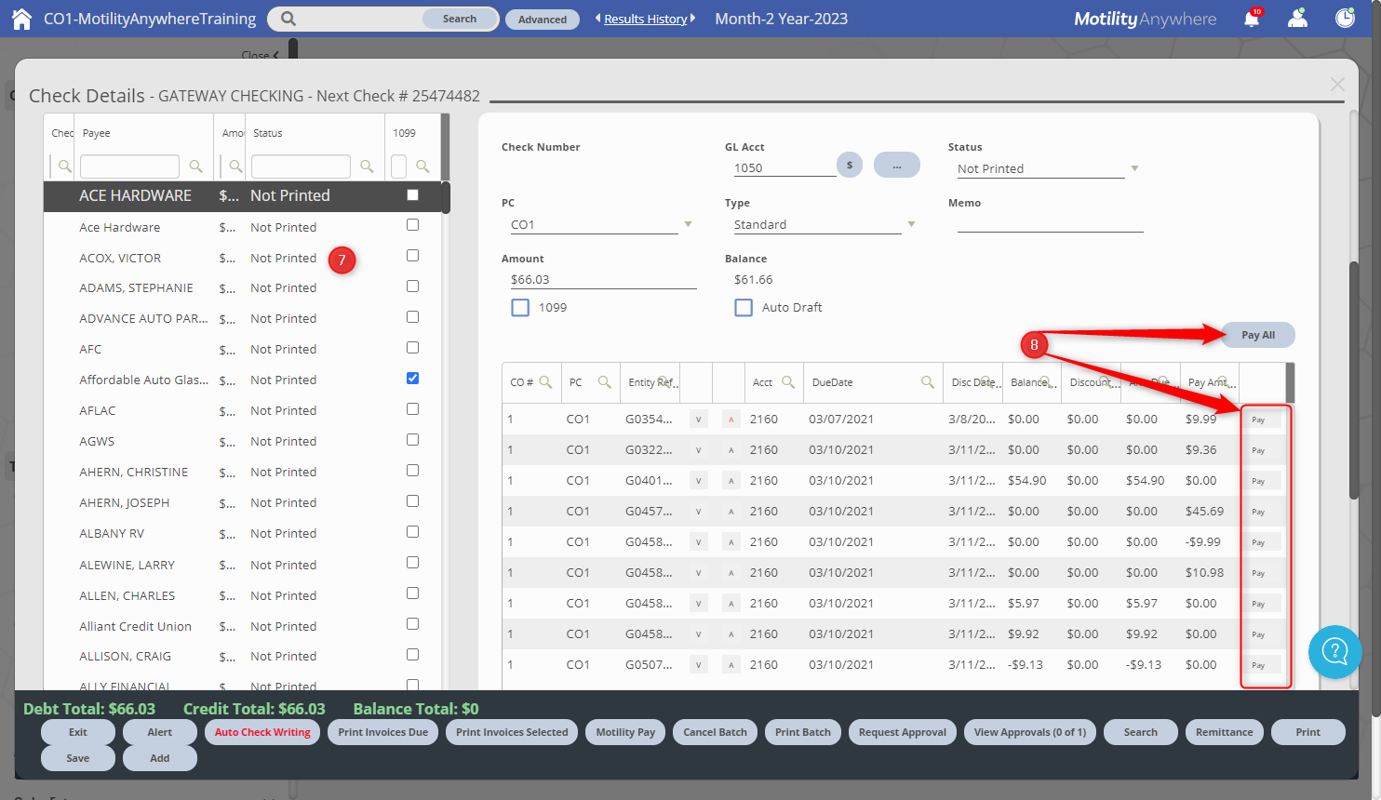Viewport: 1381px width, 800px height.
Task: Uncheck the Affordable Auto Glass row checkbox
Action: click(412, 379)
